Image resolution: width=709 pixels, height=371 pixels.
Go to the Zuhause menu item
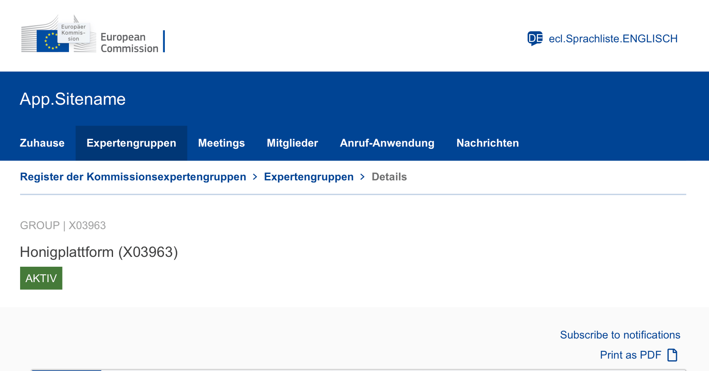[x=42, y=143]
